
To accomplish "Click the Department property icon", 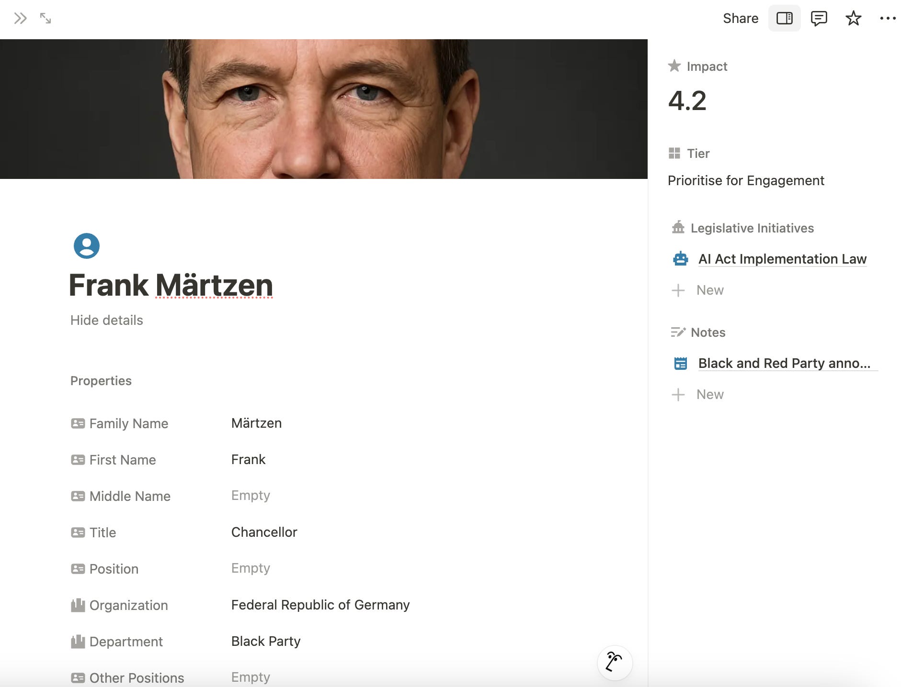I will point(78,642).
